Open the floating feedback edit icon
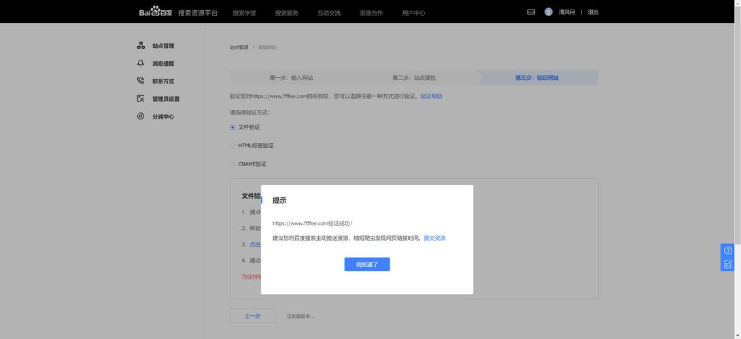 tap(727, 264)
